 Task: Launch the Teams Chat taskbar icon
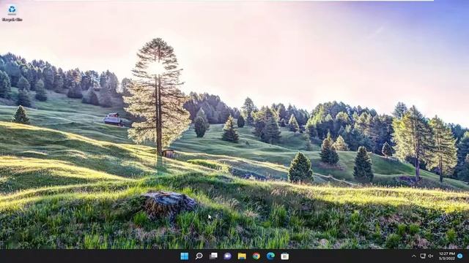point(228,256)
